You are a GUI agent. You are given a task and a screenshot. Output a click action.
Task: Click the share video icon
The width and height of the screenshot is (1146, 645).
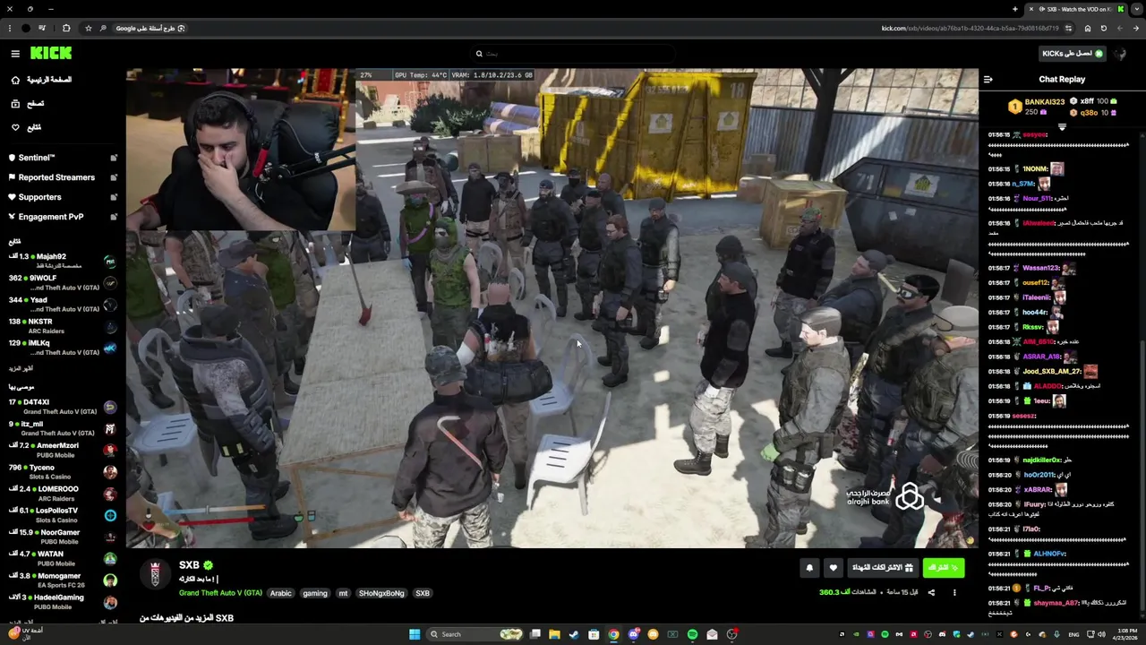tap(931, 592)
